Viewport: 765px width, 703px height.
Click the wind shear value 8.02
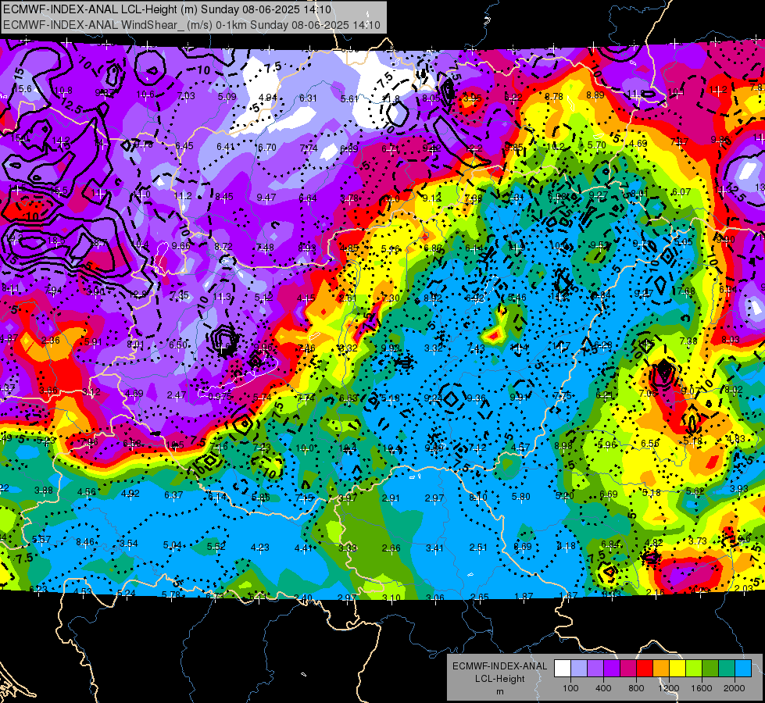(733, 389)
